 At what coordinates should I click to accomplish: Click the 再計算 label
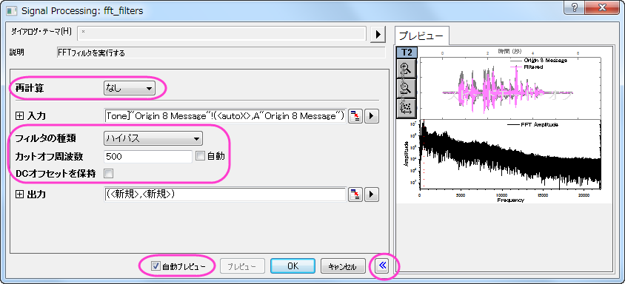coord(30,89)
